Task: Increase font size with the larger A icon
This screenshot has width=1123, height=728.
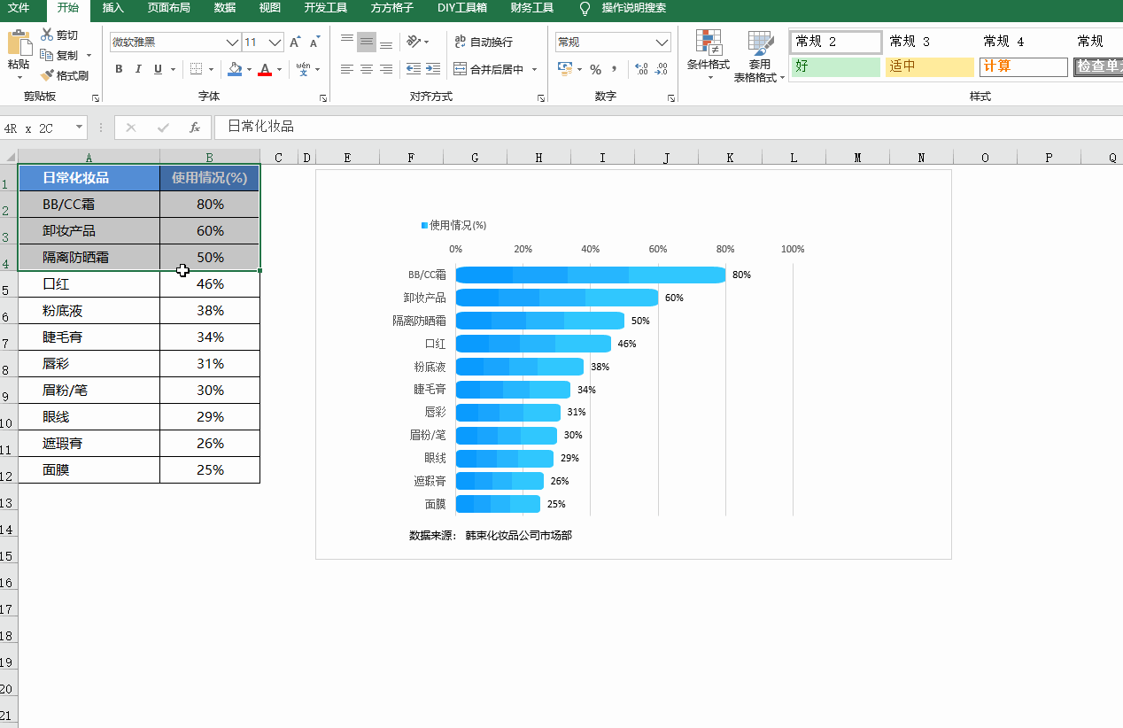Action: point(296,43)
